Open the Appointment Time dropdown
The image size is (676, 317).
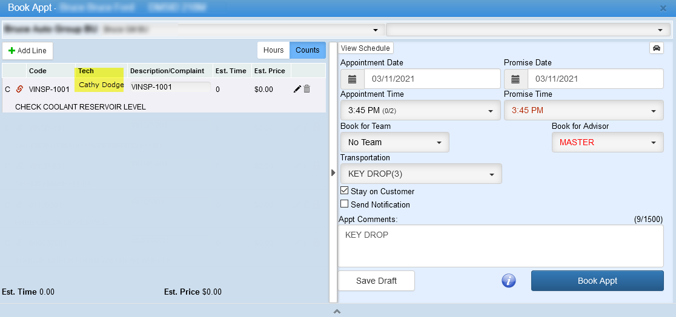pyautogui.click(x=420, y=111)
